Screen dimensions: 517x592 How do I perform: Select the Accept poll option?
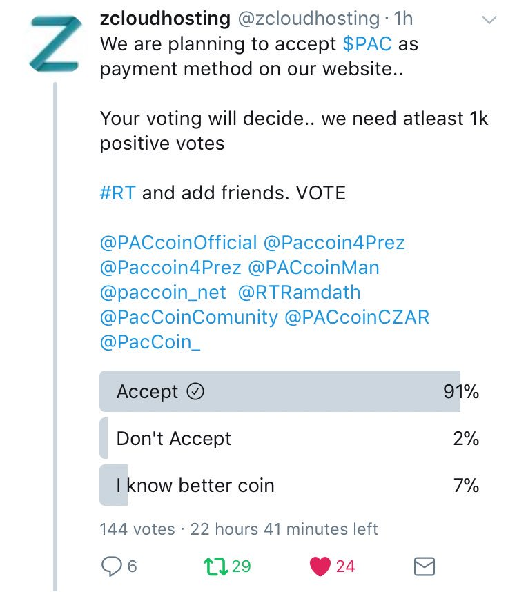pos(289,391)
